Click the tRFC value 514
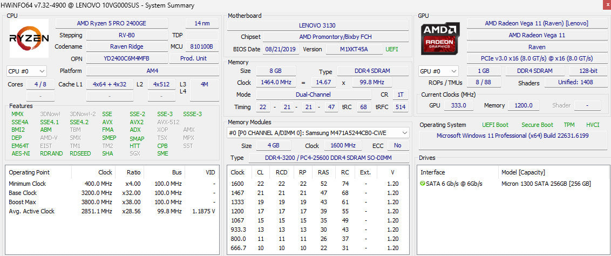This screenshot has width=611, height=256. [400, 107]
